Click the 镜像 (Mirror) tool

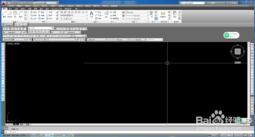41,15
